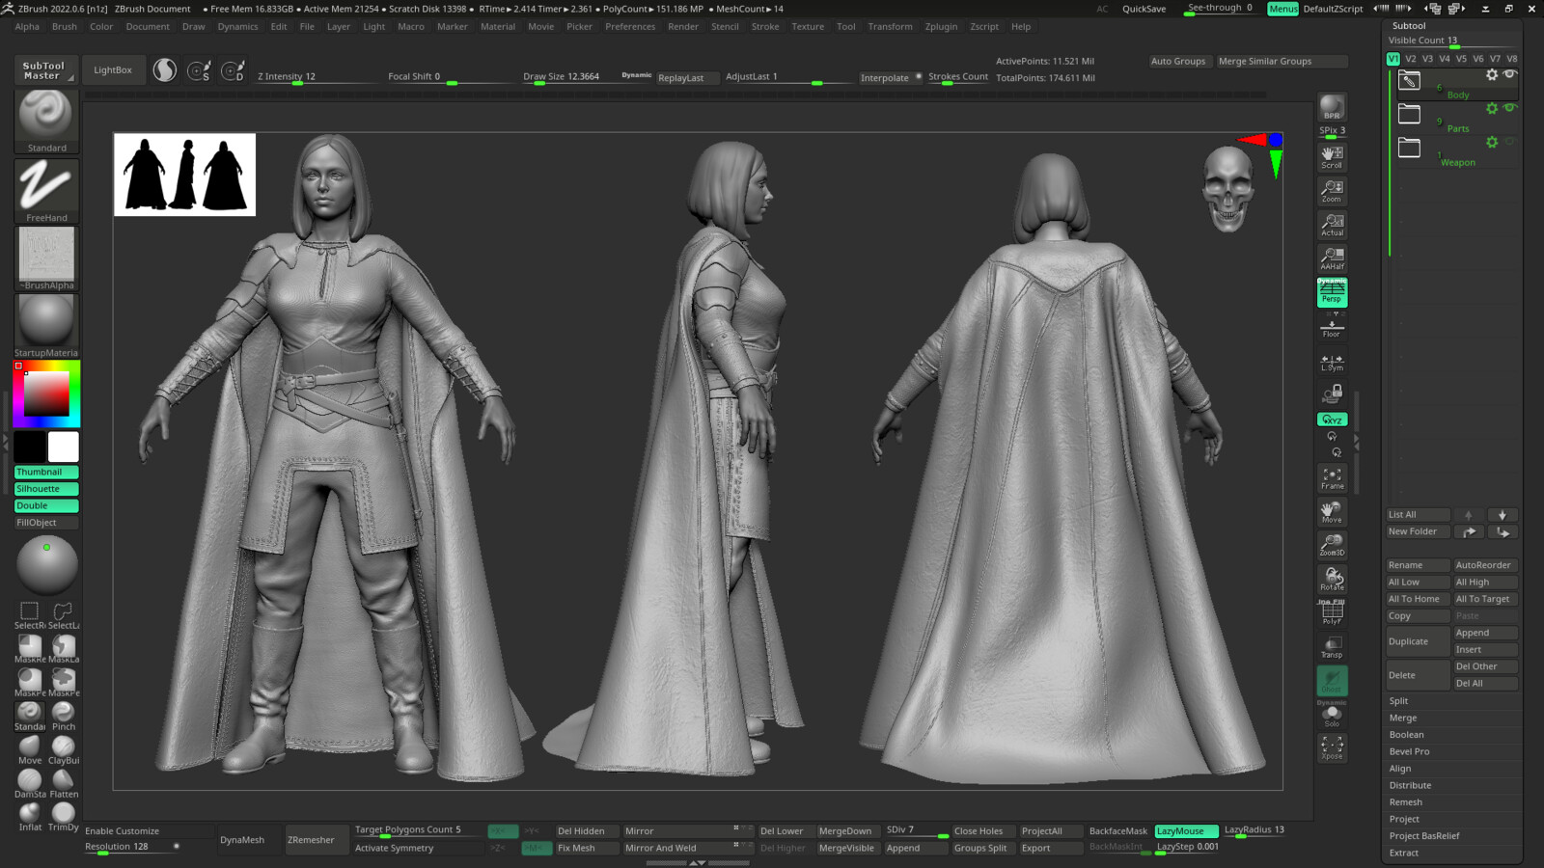Choose the Move brush in brush palette
1544x868 pixels.
pos(30,750)
